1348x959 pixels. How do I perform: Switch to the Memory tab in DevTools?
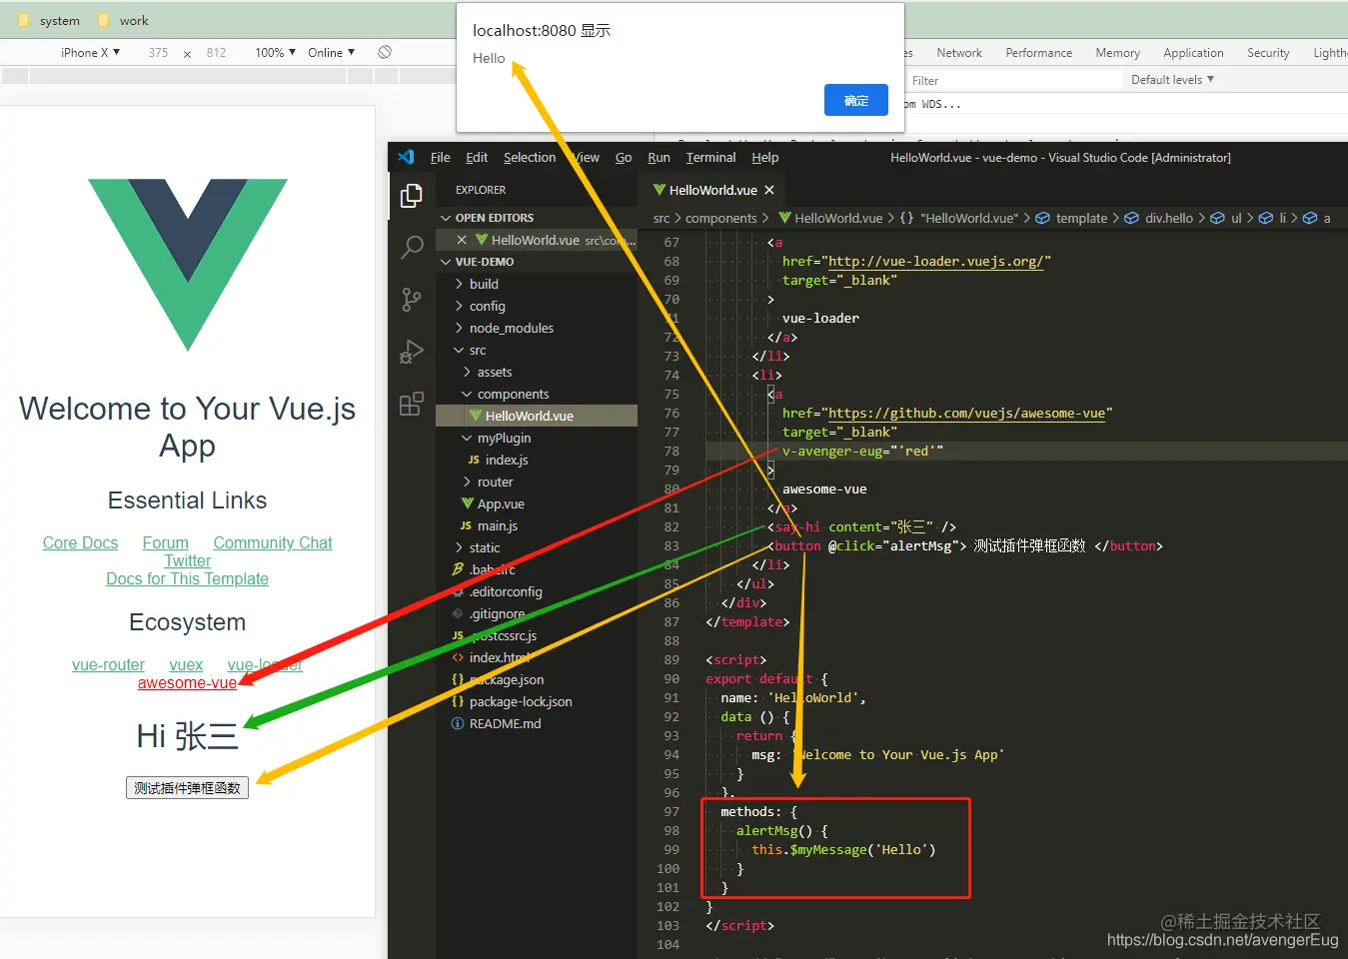1117,53
